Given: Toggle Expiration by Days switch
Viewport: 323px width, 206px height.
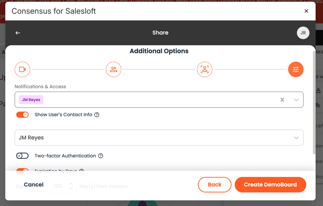Looking at the screenshot, I should 23,171.
